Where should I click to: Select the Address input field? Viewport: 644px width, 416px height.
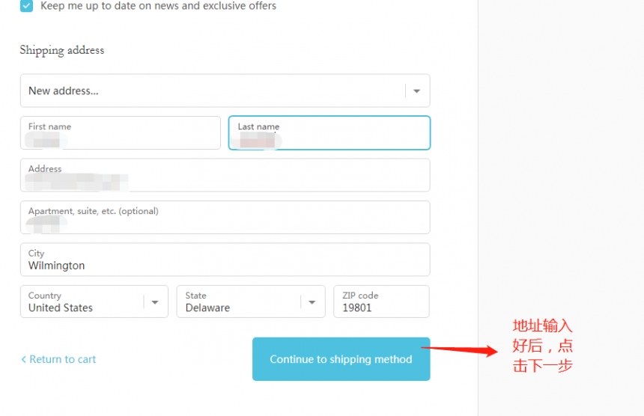225,176
